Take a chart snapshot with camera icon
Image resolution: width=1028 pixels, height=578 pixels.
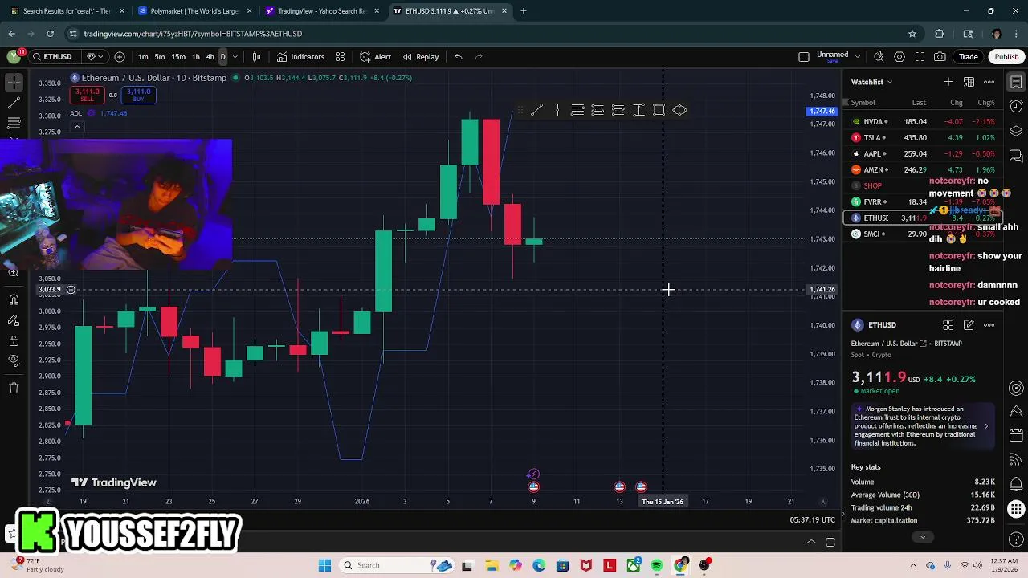(x=940, y=57)
